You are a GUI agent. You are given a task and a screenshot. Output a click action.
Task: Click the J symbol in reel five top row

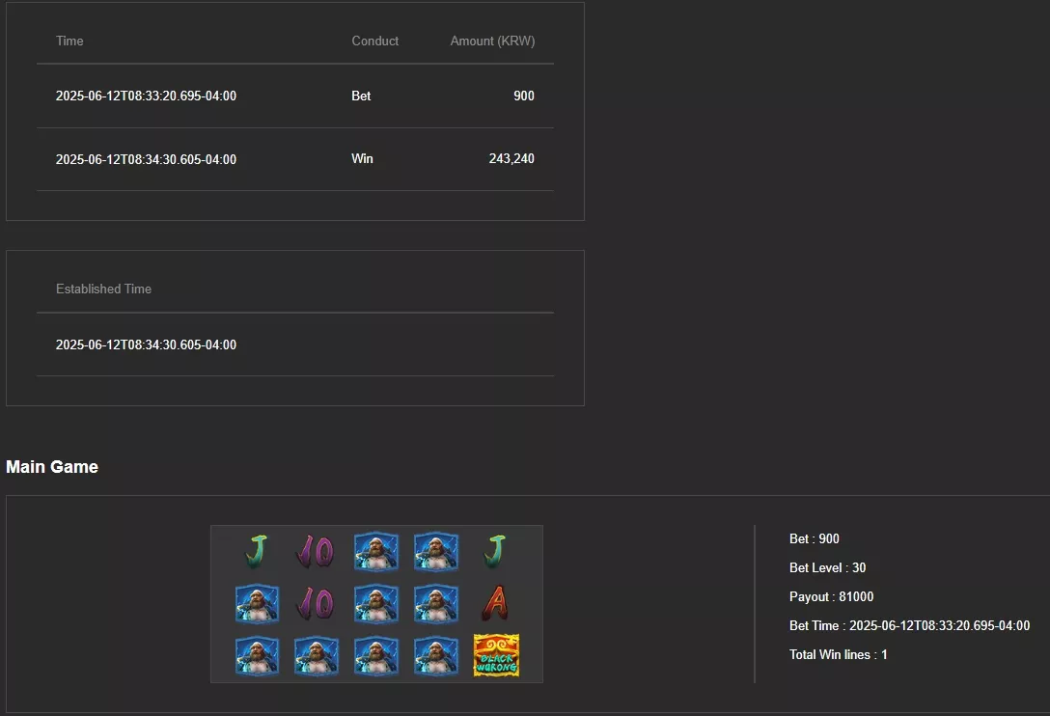tap(495, 551)
